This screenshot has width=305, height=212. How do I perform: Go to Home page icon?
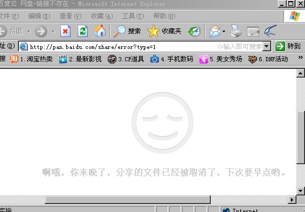pyautogui.click(x=100, y=31)
